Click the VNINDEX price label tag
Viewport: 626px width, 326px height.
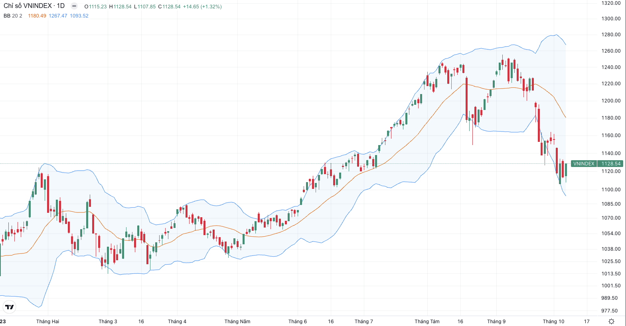584,164
